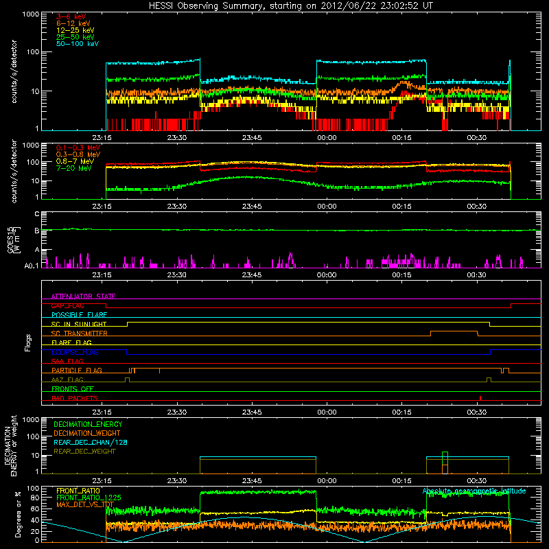Pick the A0.1 tick label on GOES plot

click(x=32, y=266)
